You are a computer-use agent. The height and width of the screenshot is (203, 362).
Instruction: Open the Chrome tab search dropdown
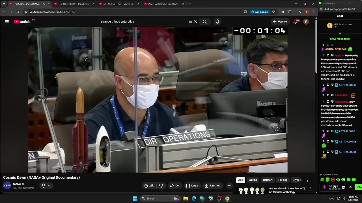[x=4, y=4]
